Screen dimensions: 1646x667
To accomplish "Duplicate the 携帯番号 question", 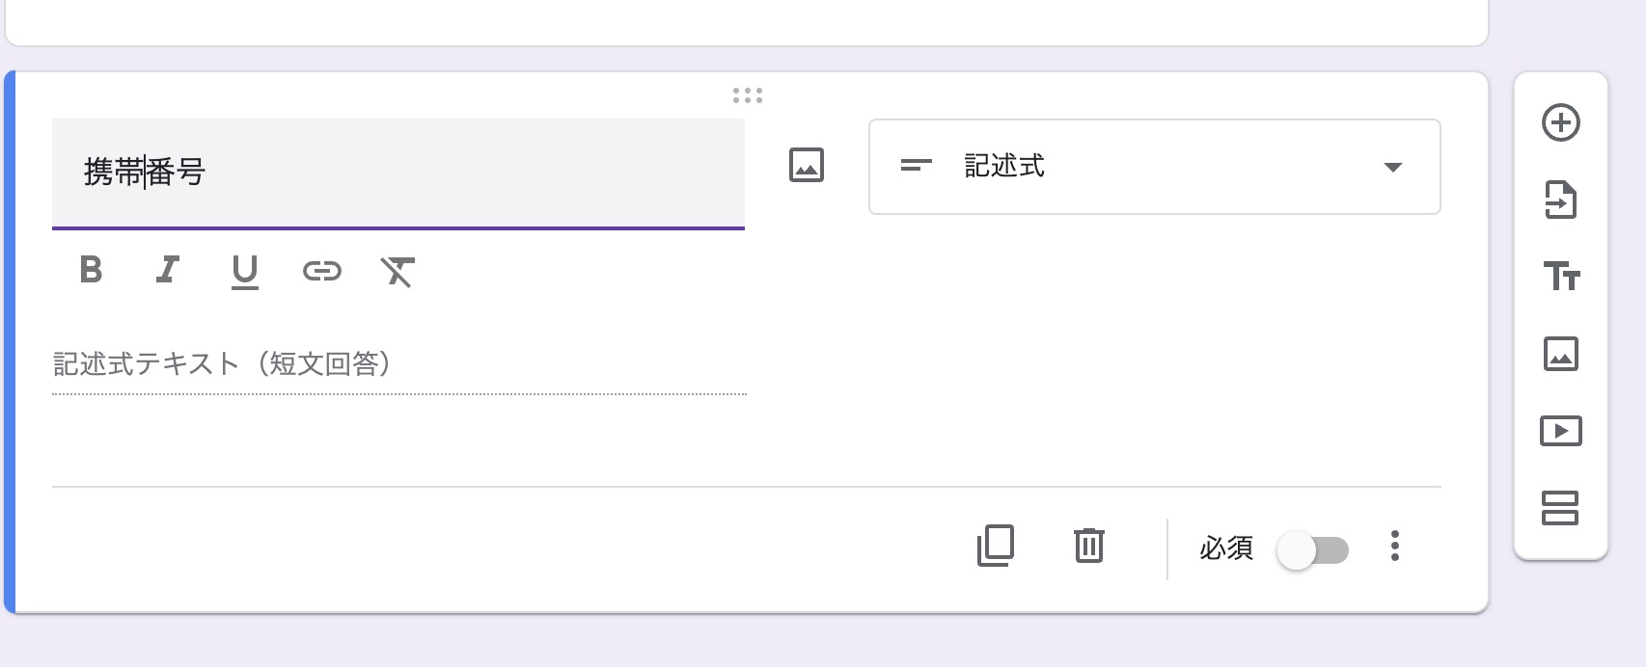I will pos(996,546).
